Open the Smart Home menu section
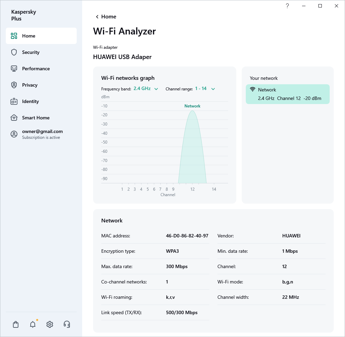Screen dimensions: 345x337 pos(36,118)
